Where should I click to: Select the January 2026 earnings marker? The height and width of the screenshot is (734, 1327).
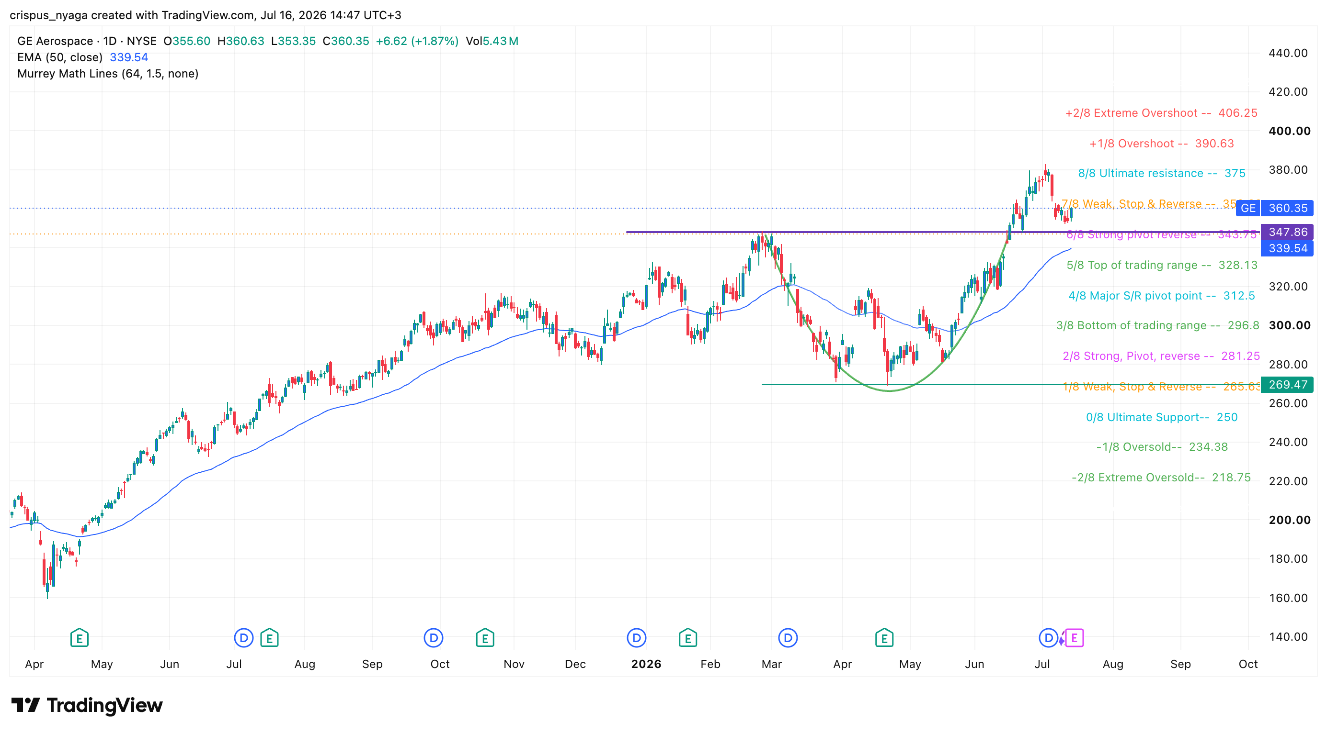[688, 638]
